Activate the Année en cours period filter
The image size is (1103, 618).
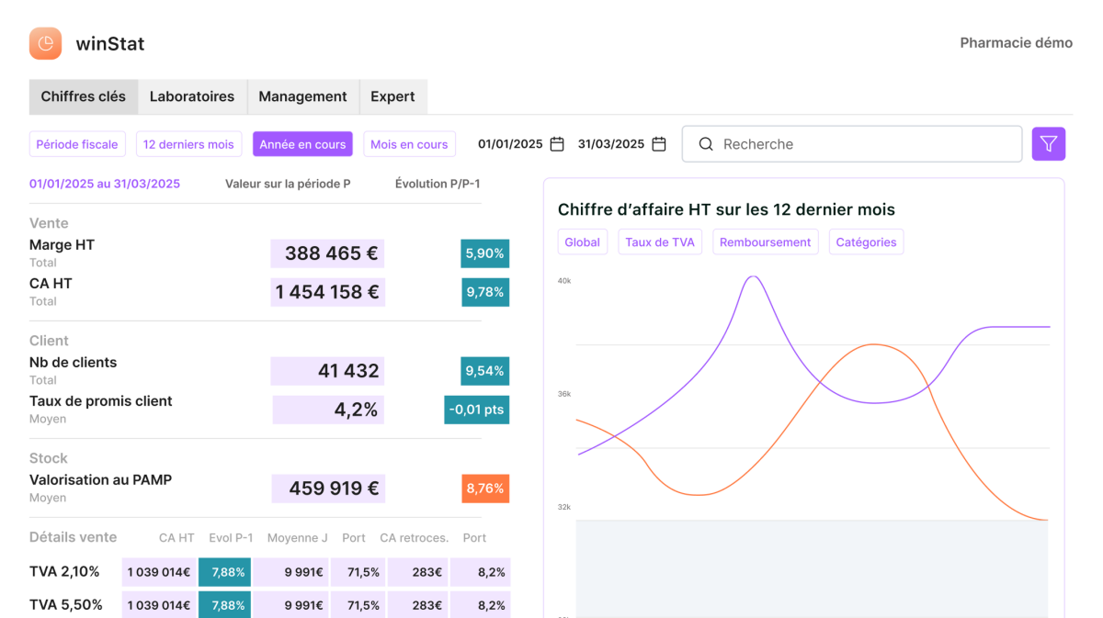tap(302, 144)
